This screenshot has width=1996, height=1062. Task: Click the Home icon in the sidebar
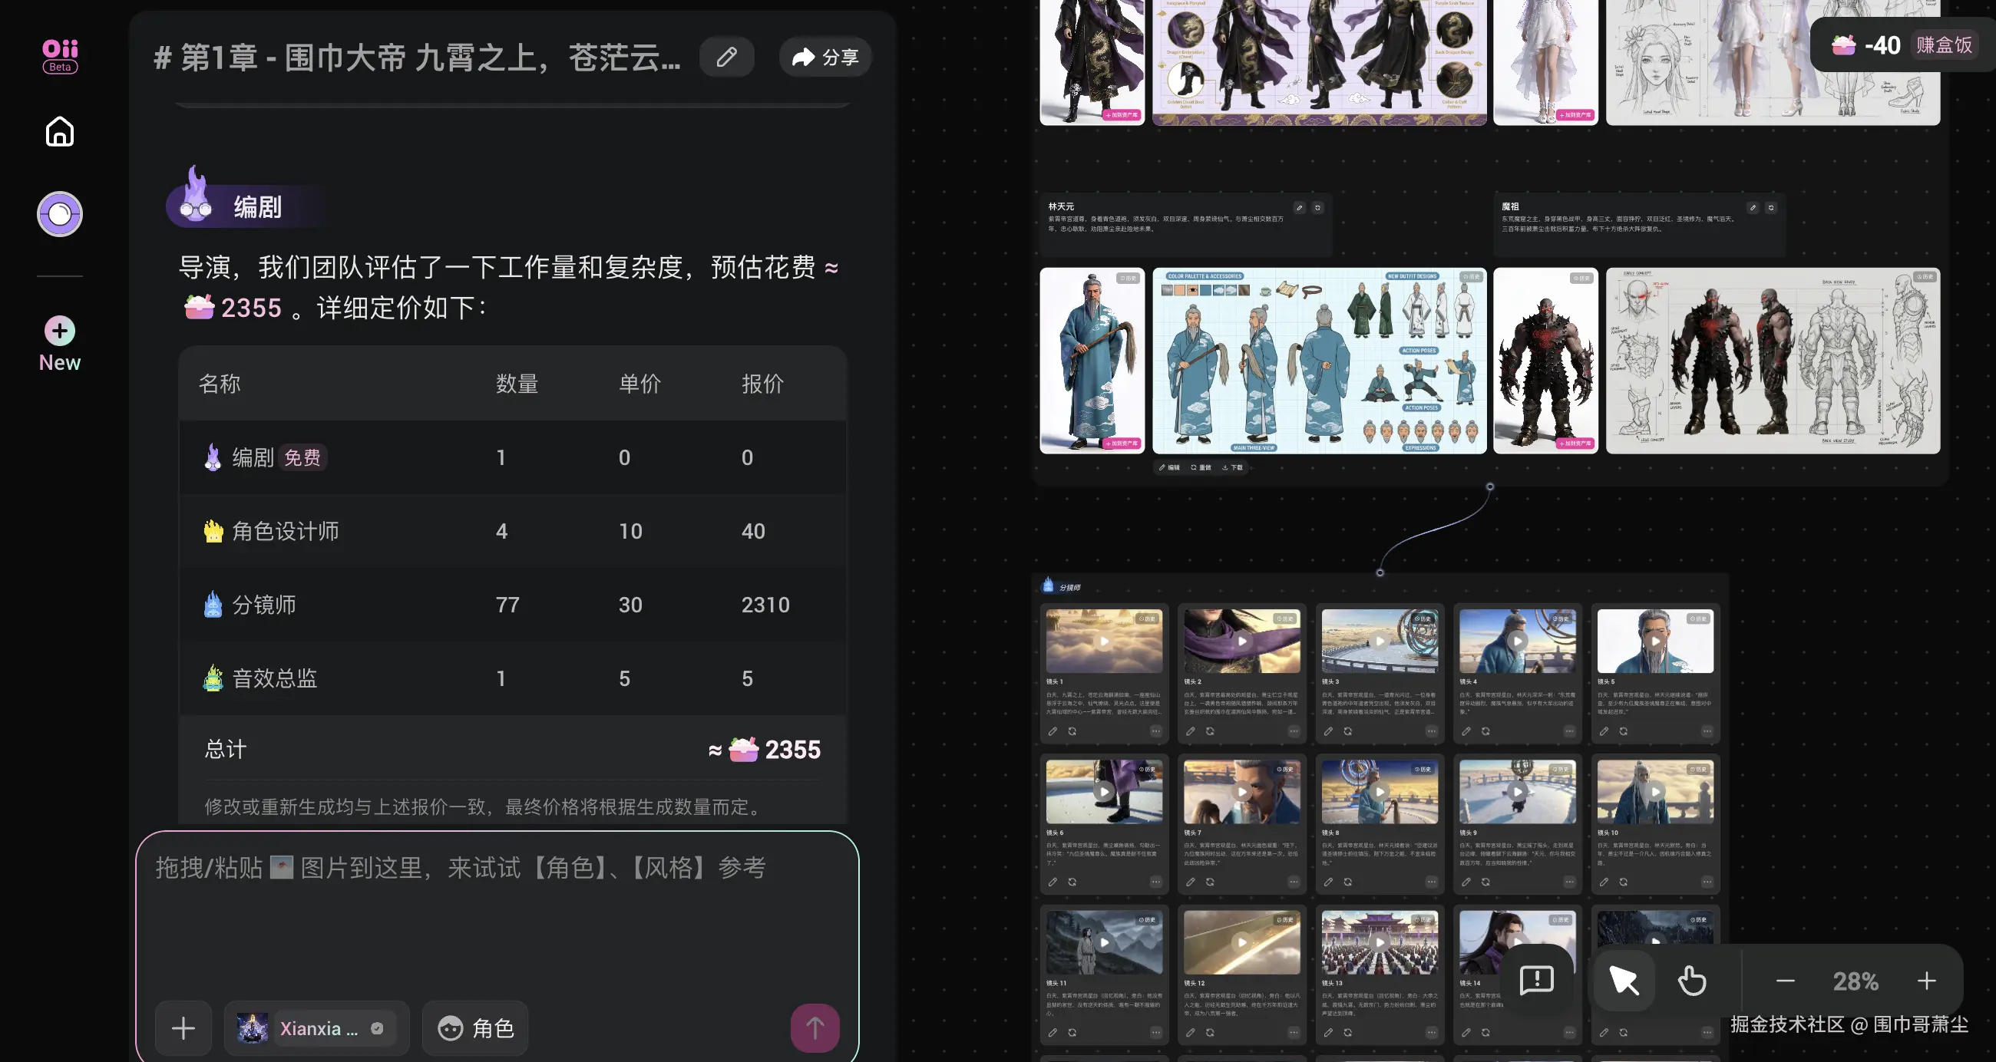pos(59,132)
